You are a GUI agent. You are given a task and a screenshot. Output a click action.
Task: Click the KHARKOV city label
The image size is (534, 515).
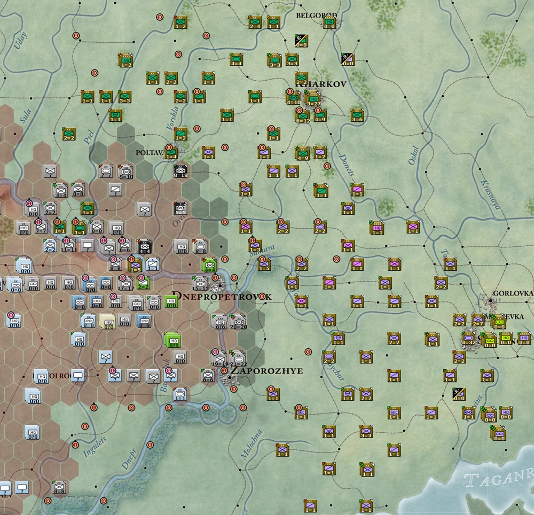point(321,84)
